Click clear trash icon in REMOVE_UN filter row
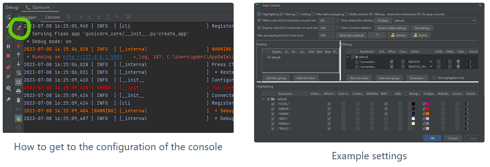This screenshot has width=490, height=167. [458, 66]
